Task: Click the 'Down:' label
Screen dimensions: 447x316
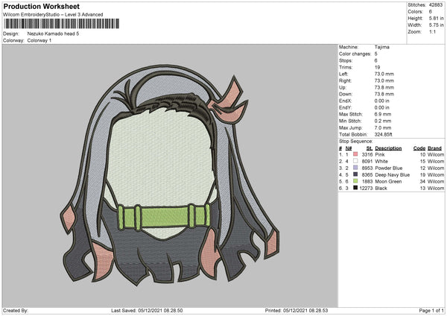Action: 346,94
